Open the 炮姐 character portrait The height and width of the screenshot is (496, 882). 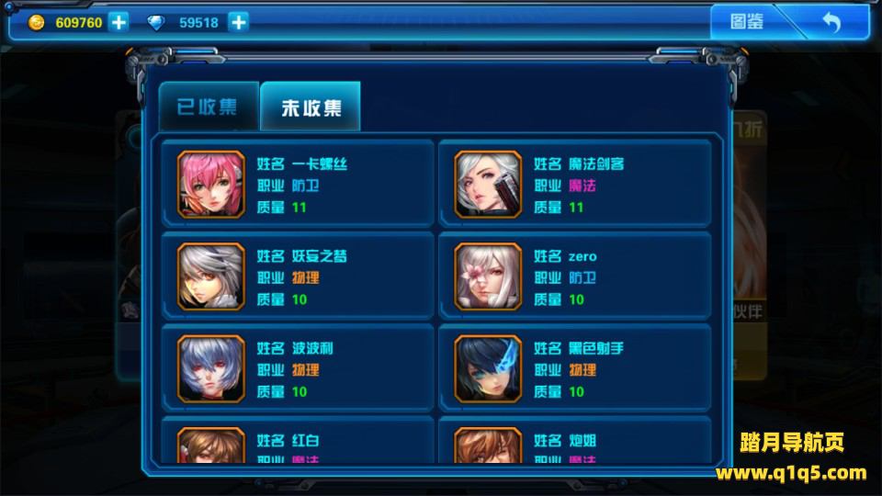point(488,445)
